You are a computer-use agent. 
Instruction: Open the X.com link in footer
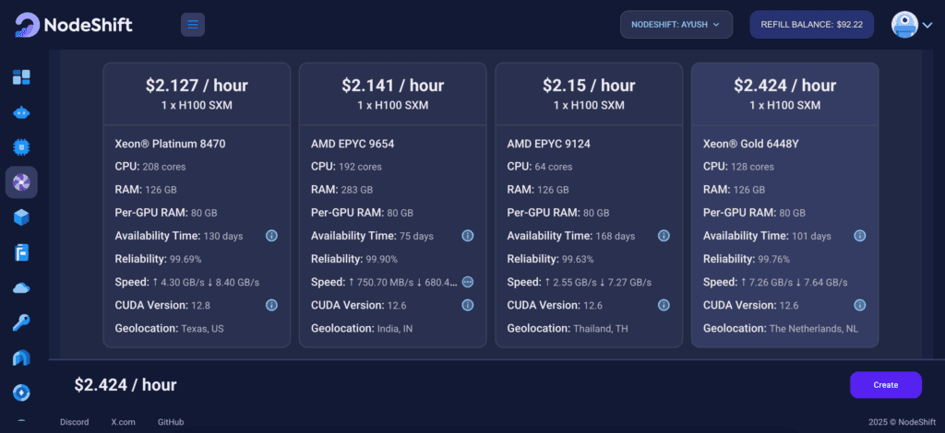coord(124,422)
